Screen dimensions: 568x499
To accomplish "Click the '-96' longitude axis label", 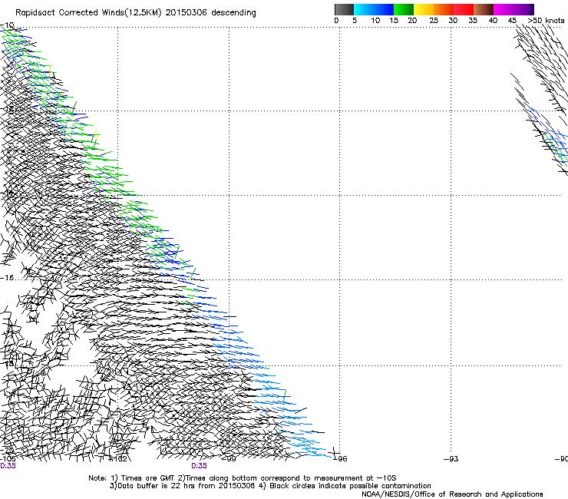I will (340, 459).
